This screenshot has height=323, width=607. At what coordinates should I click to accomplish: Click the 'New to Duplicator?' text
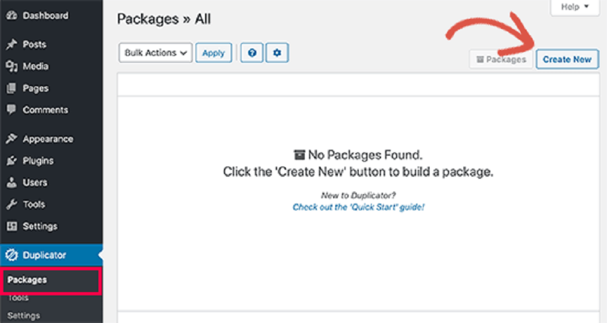pos(359,196)
